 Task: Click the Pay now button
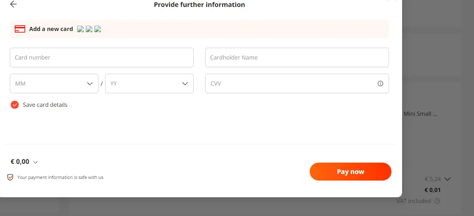click(350, 172)
